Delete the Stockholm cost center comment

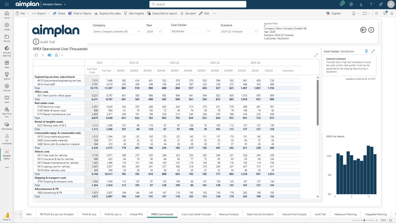(x=366, y=51)
